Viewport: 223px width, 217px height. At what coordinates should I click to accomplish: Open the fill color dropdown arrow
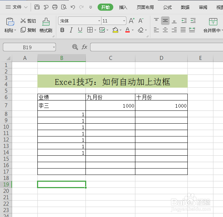[x=120, y=30]
